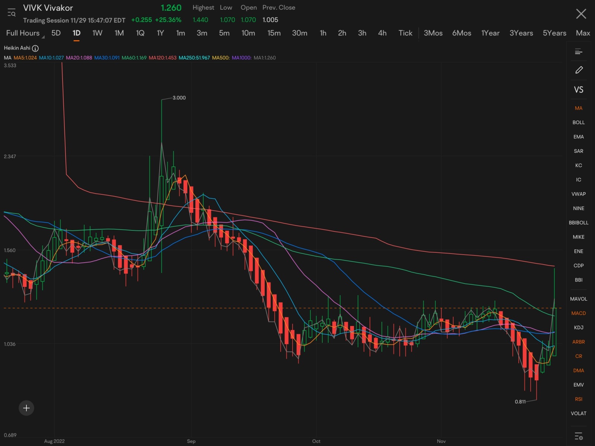Viewport: 595px width, 446px height.
Task: Select the 2h interval
Action: point(342,33)
